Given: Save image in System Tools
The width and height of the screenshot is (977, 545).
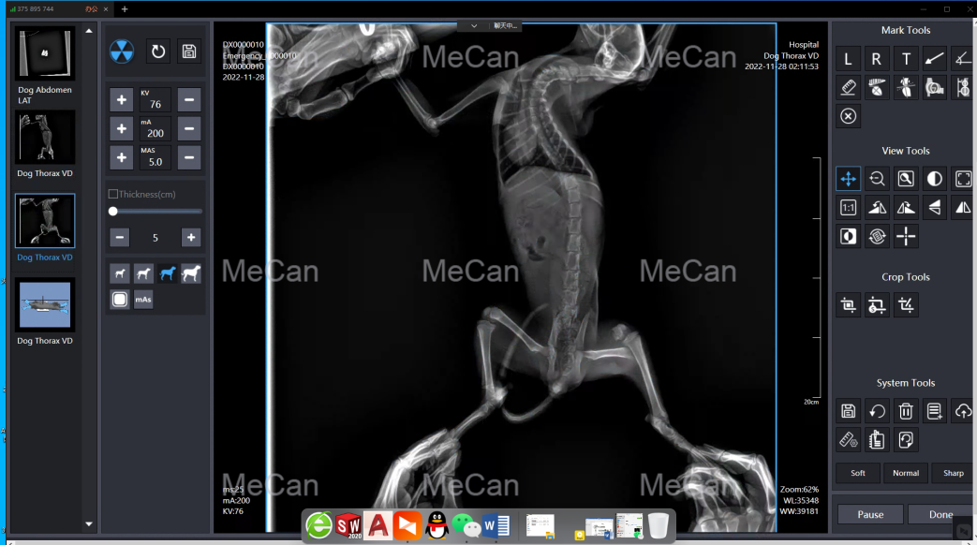Looking at the screenshot, I should [848, 411].
